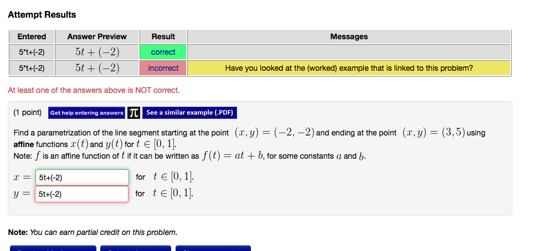Click the Attempt Results heading
The width and height of the screenshot is (560, 251).
42,14
